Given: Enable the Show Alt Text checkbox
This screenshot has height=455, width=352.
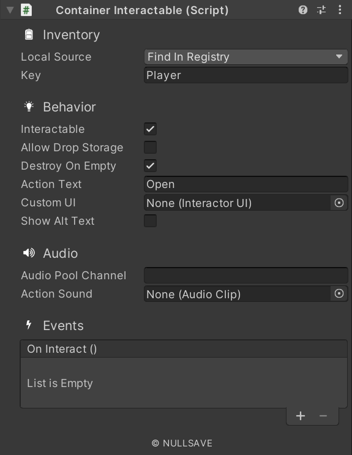Looking at the screenshot, I should pyautogui.click(x=151, y=220).
